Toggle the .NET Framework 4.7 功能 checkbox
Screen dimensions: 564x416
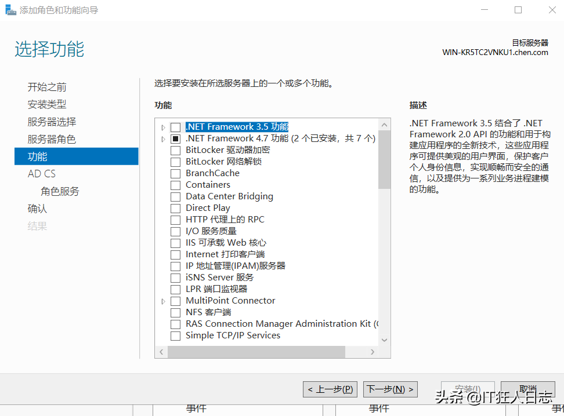[176, 138]
